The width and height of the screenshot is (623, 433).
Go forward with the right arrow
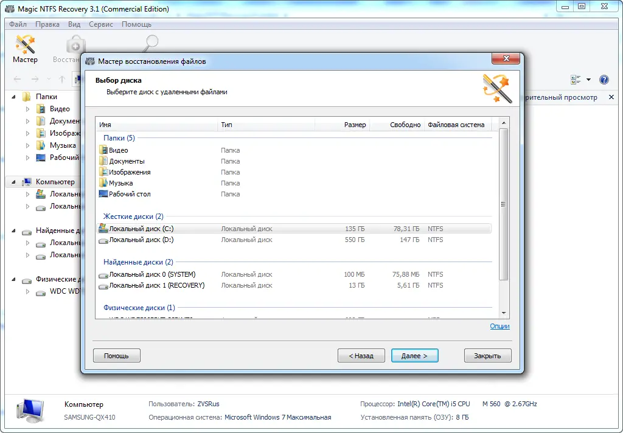35,79
